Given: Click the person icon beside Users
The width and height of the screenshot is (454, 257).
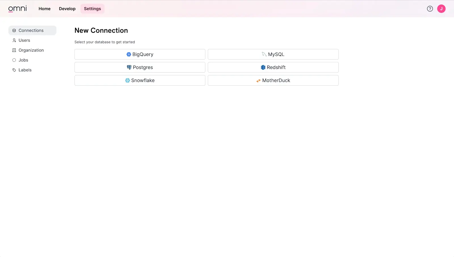Looking at the screenshot, I should [x=14, y=40].
